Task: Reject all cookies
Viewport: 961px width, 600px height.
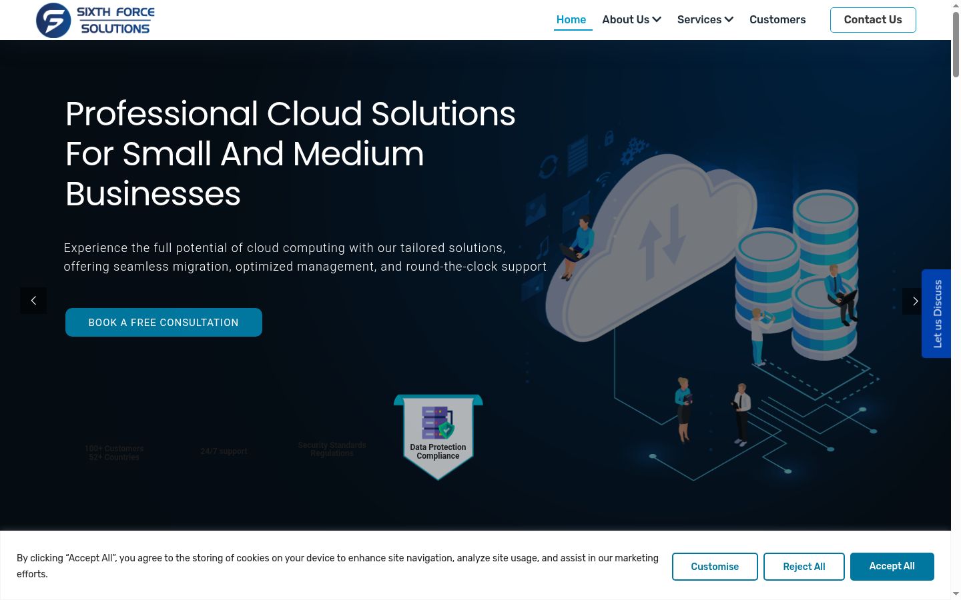Action: 804,567
